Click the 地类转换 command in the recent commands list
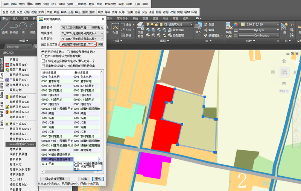Screen dimensions: 301x191 (15, 149)
